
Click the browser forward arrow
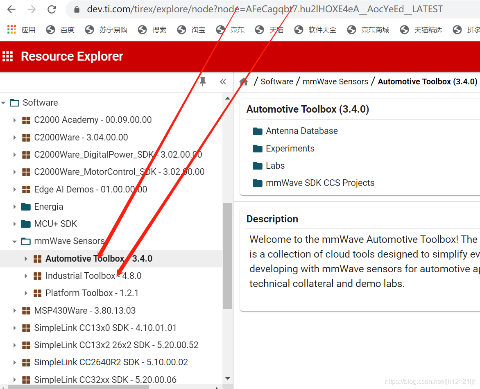[32, 9]
